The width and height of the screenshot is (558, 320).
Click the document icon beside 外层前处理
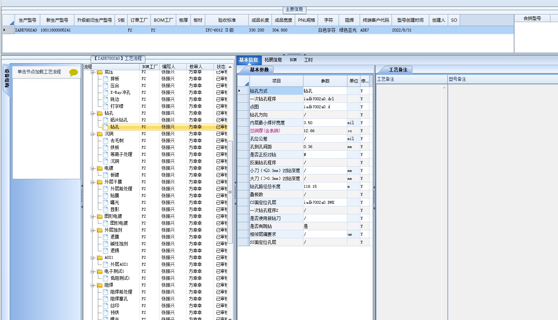click(x=106, y=189)
